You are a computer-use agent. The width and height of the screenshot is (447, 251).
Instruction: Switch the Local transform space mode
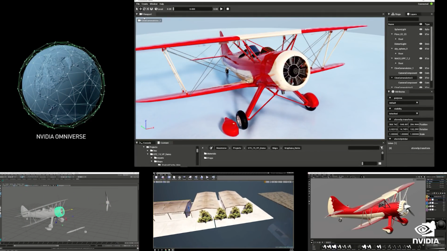click(x=159, y=9)
